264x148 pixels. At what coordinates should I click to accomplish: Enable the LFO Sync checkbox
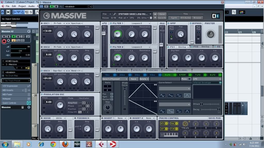(111, 97)
